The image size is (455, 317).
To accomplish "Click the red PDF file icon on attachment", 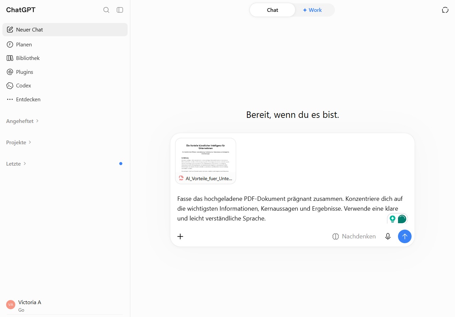I will point(181,178).
